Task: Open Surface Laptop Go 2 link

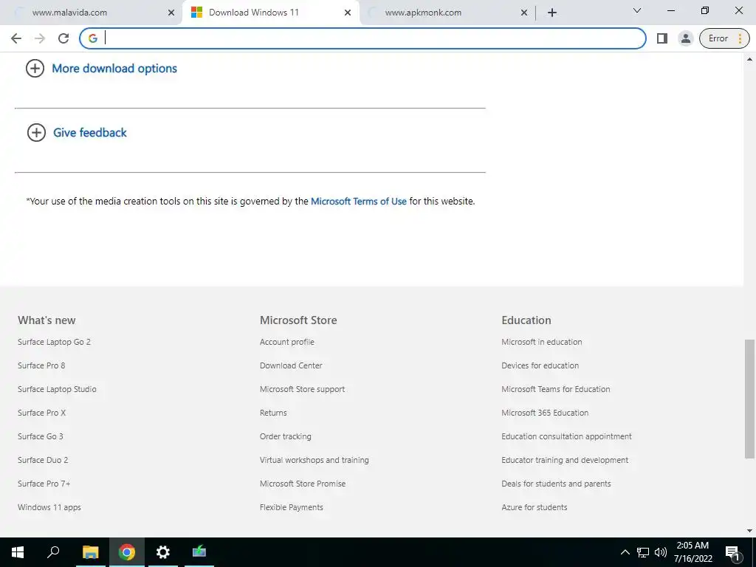Action: click(54, 342)
